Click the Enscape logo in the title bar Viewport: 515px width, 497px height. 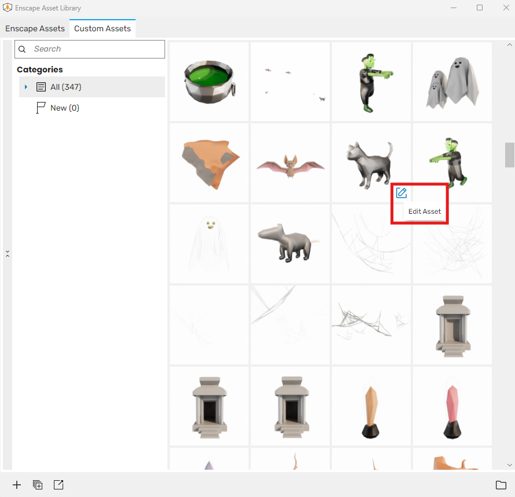point(8,8)
